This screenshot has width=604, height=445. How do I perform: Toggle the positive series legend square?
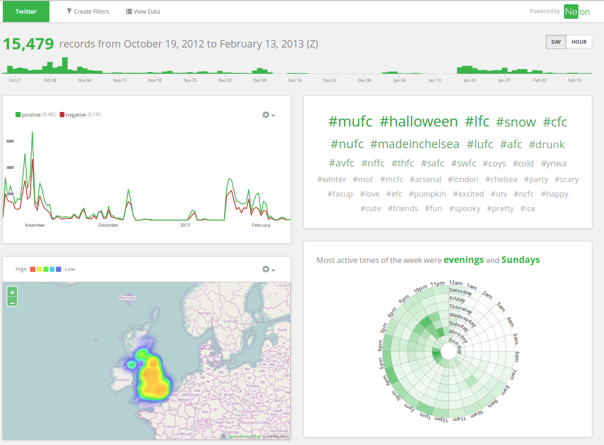coord(18,115)
